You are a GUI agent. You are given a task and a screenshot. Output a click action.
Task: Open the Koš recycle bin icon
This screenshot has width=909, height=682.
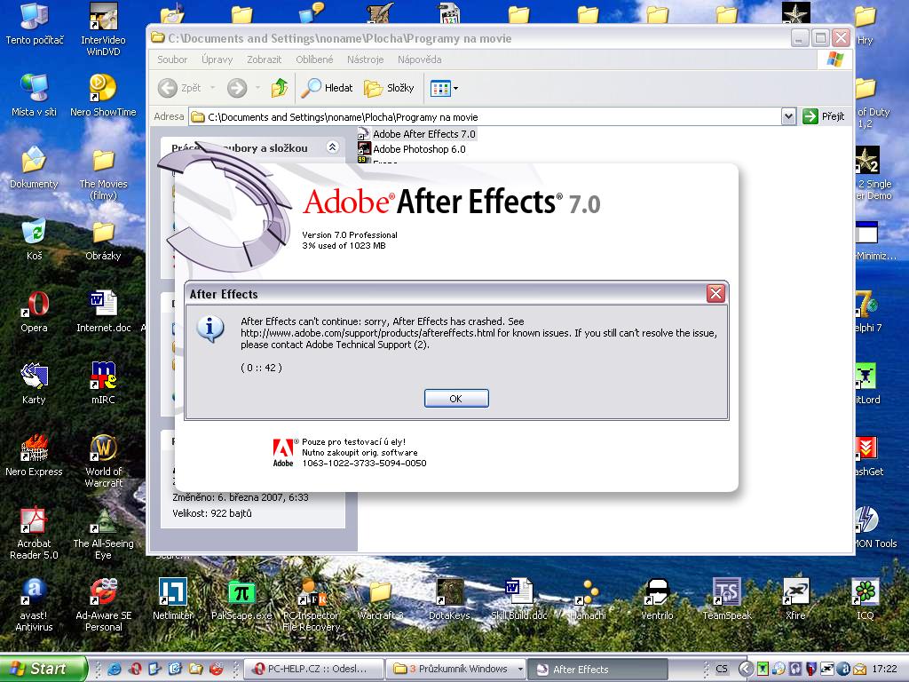[x=35, y=240]
